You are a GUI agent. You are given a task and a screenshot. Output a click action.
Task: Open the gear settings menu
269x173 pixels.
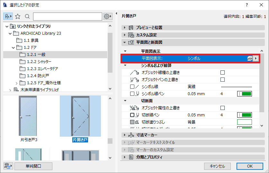(x=108, y=16)
